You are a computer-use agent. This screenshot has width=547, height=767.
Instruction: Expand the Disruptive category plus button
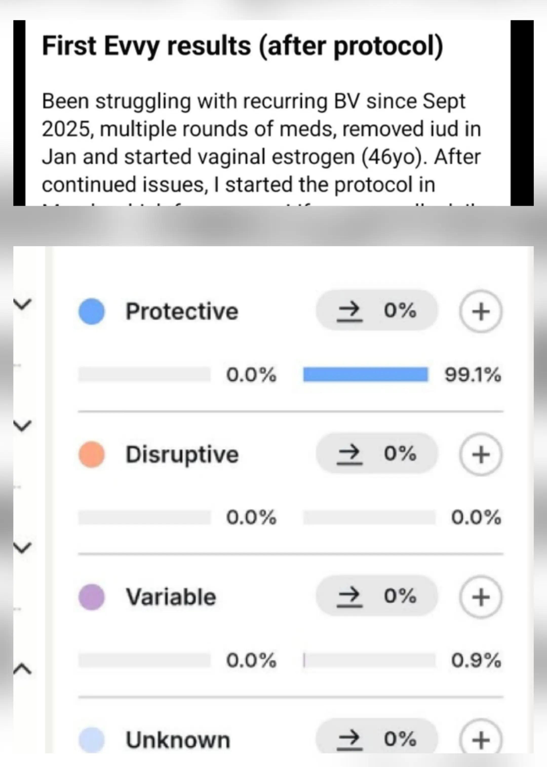point(480,454)
